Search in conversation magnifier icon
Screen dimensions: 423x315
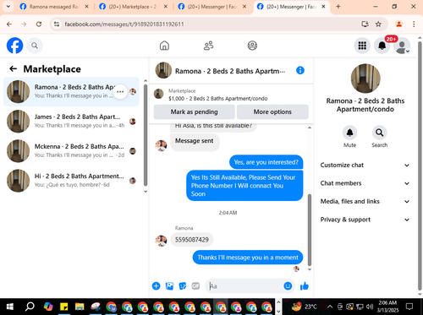[379, 133]
